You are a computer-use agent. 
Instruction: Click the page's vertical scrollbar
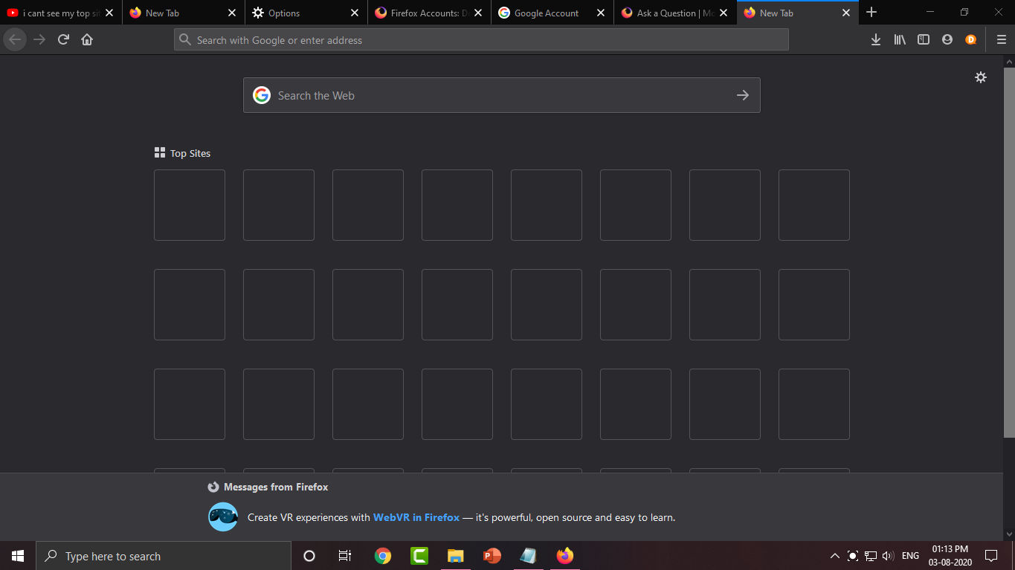point(1009,253)
